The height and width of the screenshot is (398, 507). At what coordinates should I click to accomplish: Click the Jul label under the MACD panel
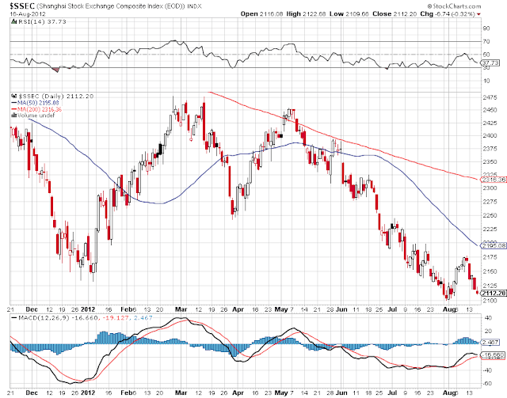tap(392, 392)
